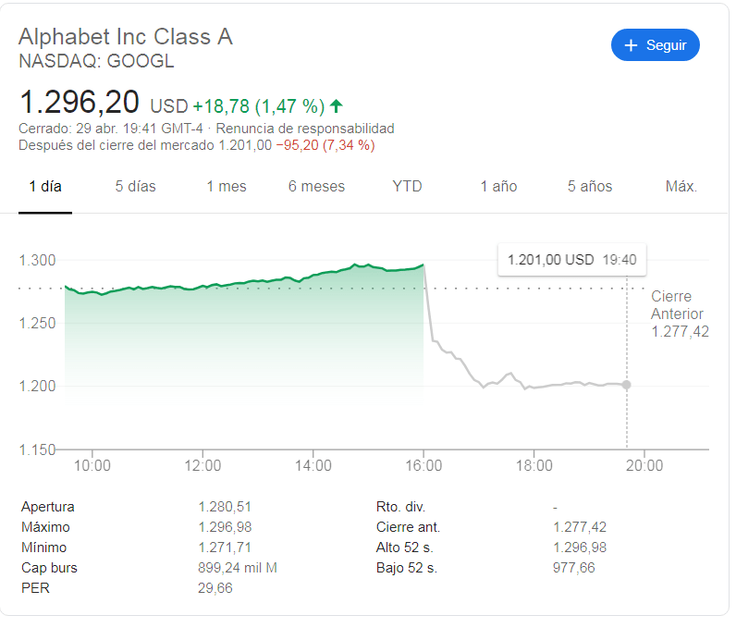Screen dimensions: 736x640
Task: Select the YTD tab
Action: pyautogui.click(x=407, y=186)
